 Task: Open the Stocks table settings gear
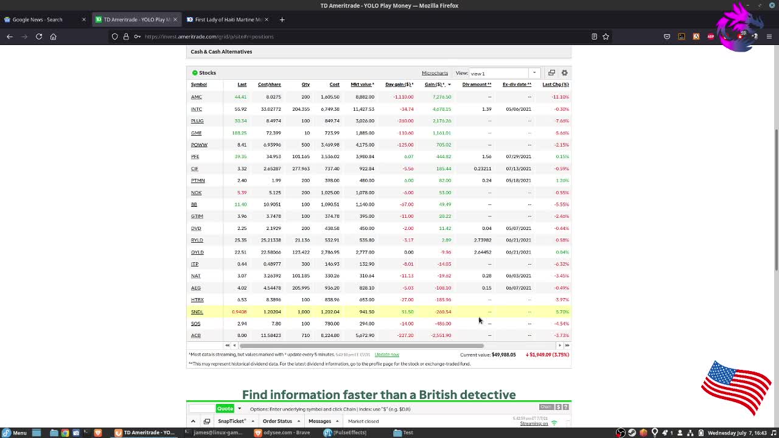pyautogui.click(x=564, y=73)
